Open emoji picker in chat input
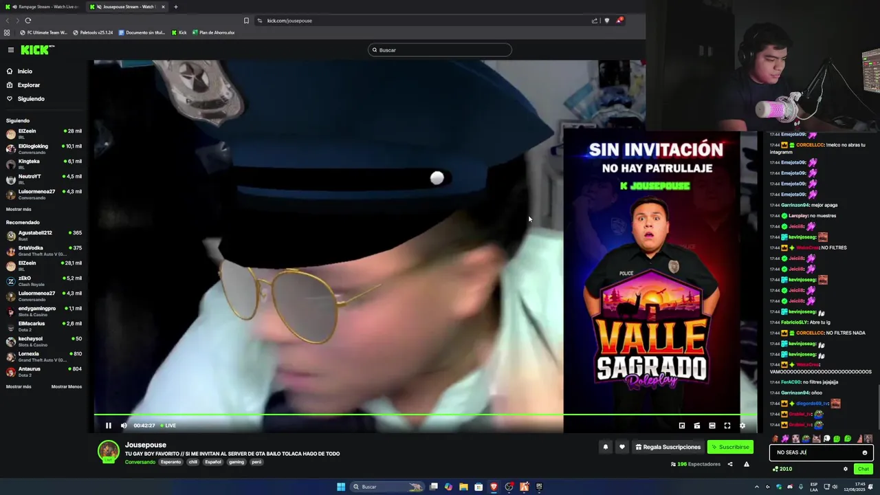880x495 pixels. pyautogui.click(x=865, y=452)
